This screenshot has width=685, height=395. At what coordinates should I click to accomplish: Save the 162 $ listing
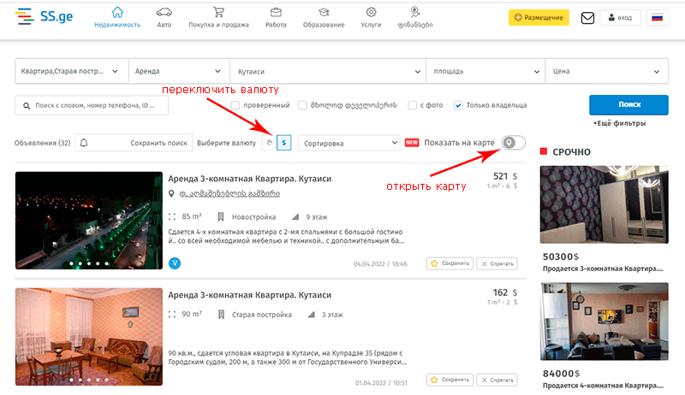(450, 380)
